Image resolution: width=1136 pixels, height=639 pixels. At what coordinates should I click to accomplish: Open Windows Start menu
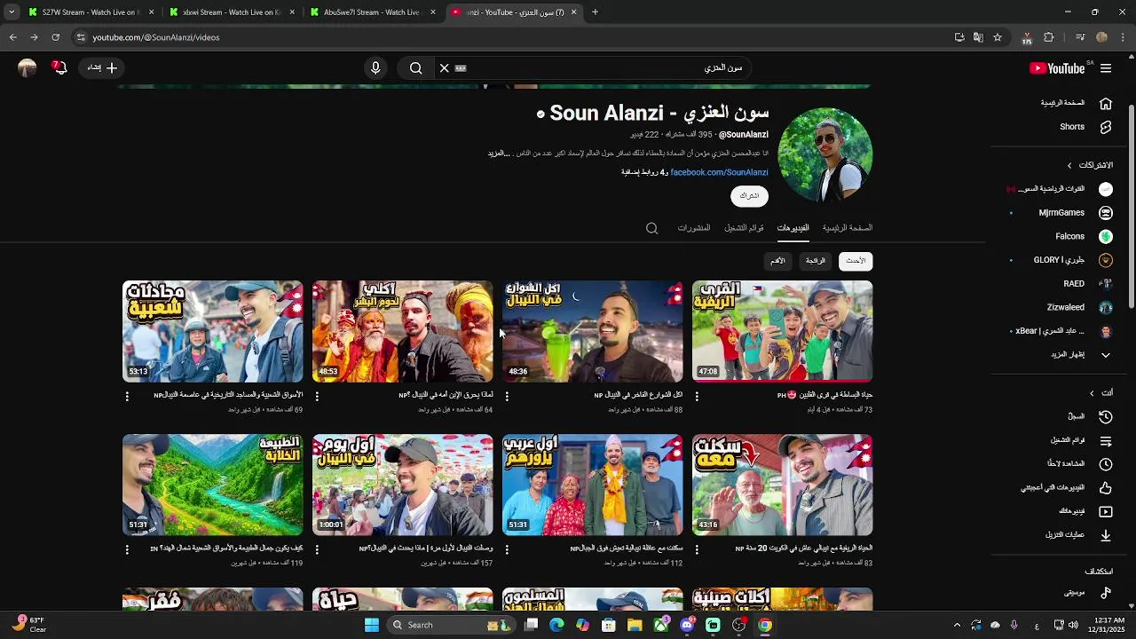(372, 625)
